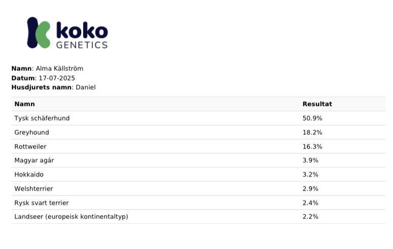Select the Hokkaido breed row
This screenshot has width=393, height=249.
(198, 174)
